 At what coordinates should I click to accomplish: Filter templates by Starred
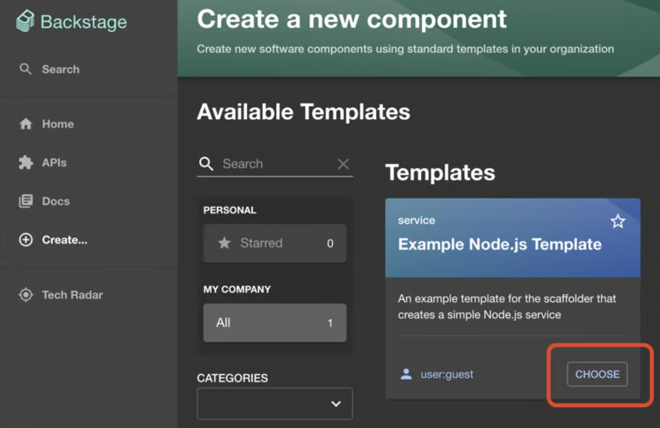coord(274,243)
